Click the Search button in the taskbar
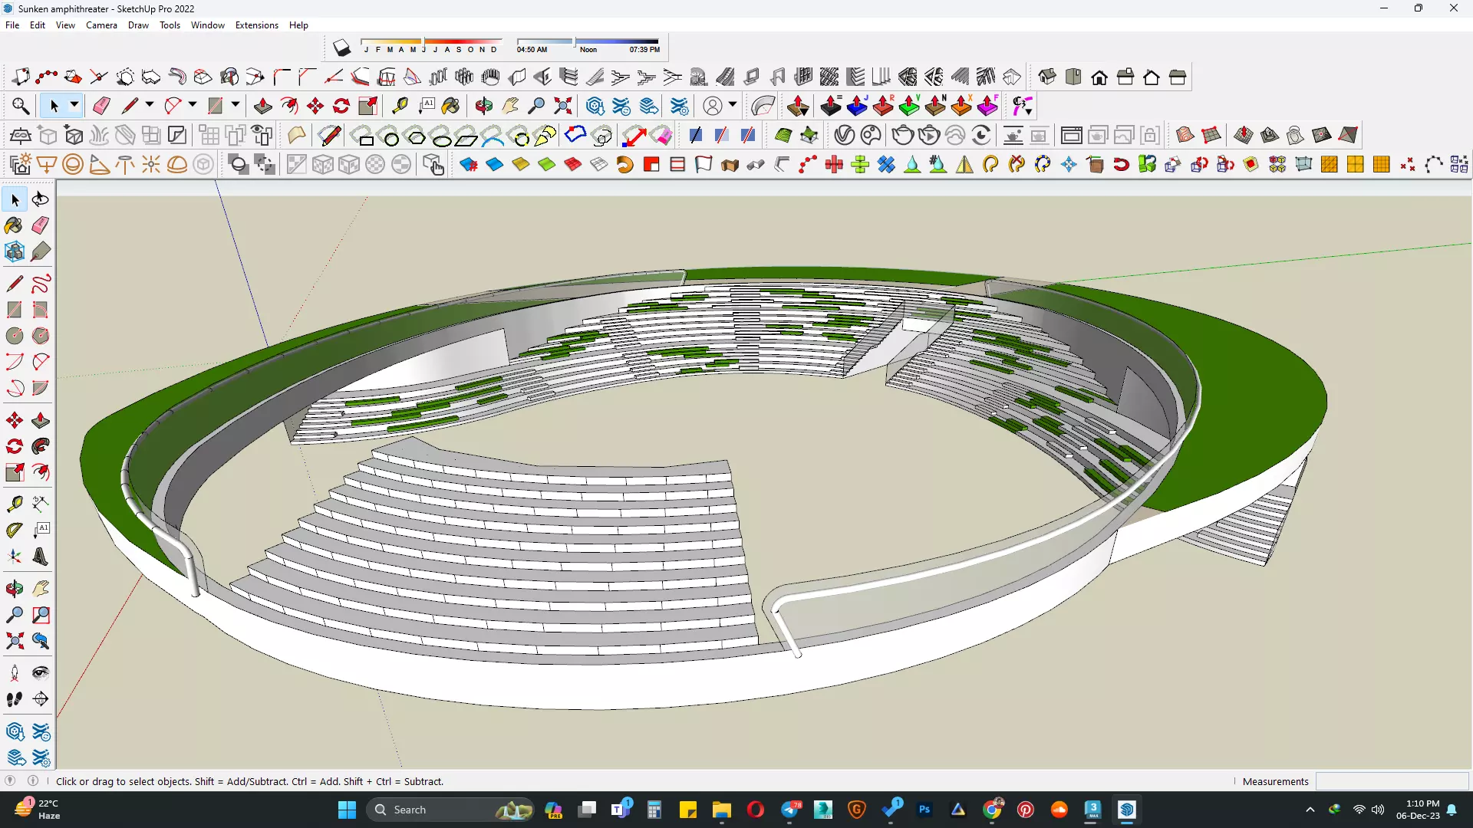 click(x=410, y=810)
